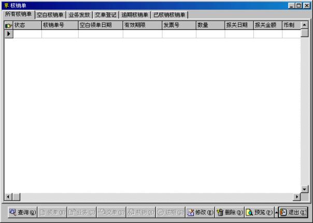Click the disabled 核销 button
313x223 pixels.
(141, 212)
